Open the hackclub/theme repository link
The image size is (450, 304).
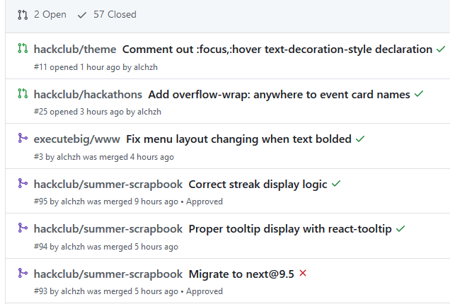pos(75,49)
